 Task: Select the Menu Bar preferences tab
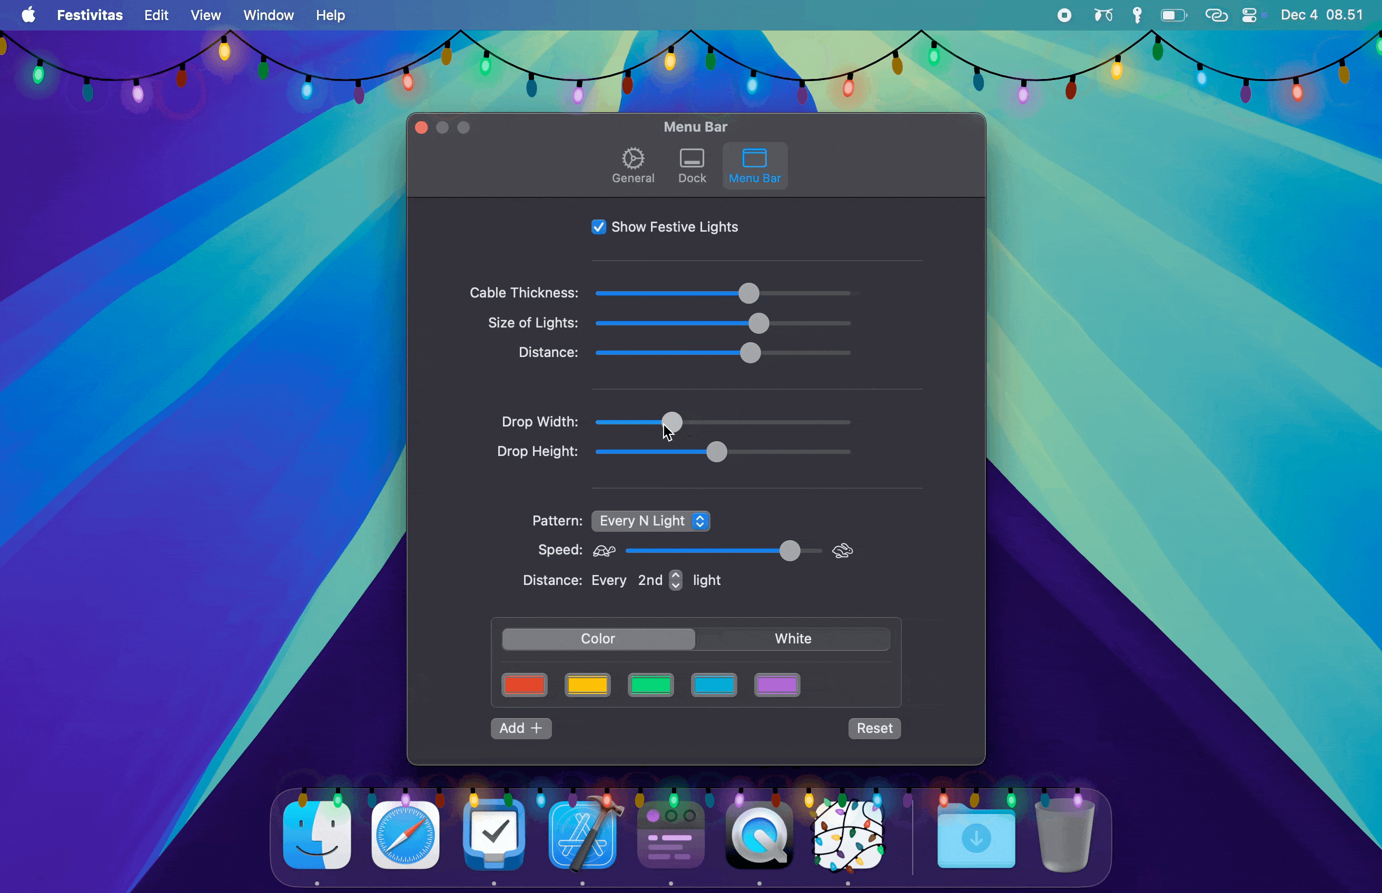pyautogui.click(x=755, y=165)
